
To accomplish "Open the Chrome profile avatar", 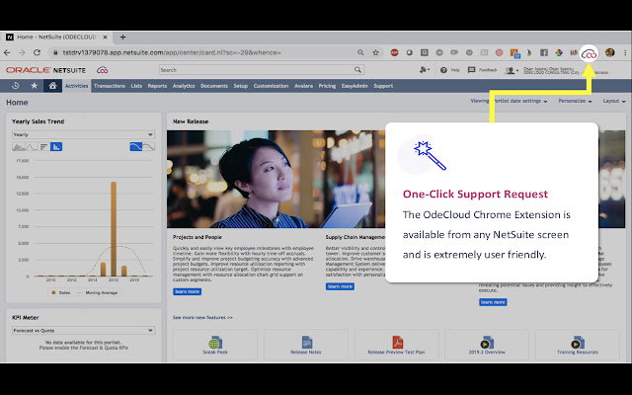I will click(x=610, y=52).
